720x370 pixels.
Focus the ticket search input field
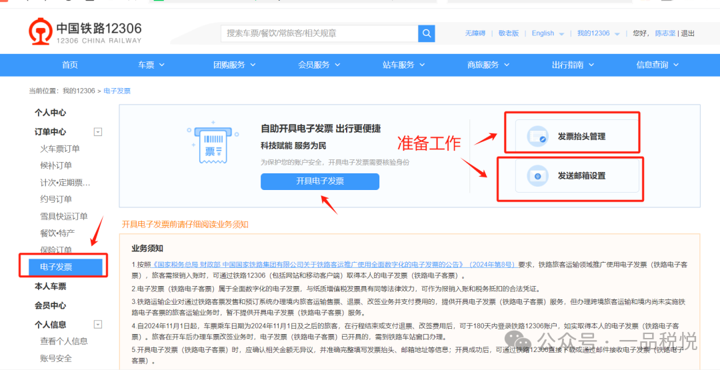coord(320,33)
